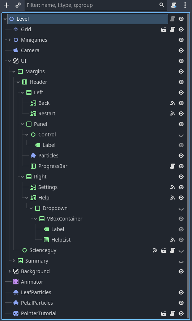Click the add new node plus icon
The width and height of the screenshot is (192, 321).
pos(7,5)
